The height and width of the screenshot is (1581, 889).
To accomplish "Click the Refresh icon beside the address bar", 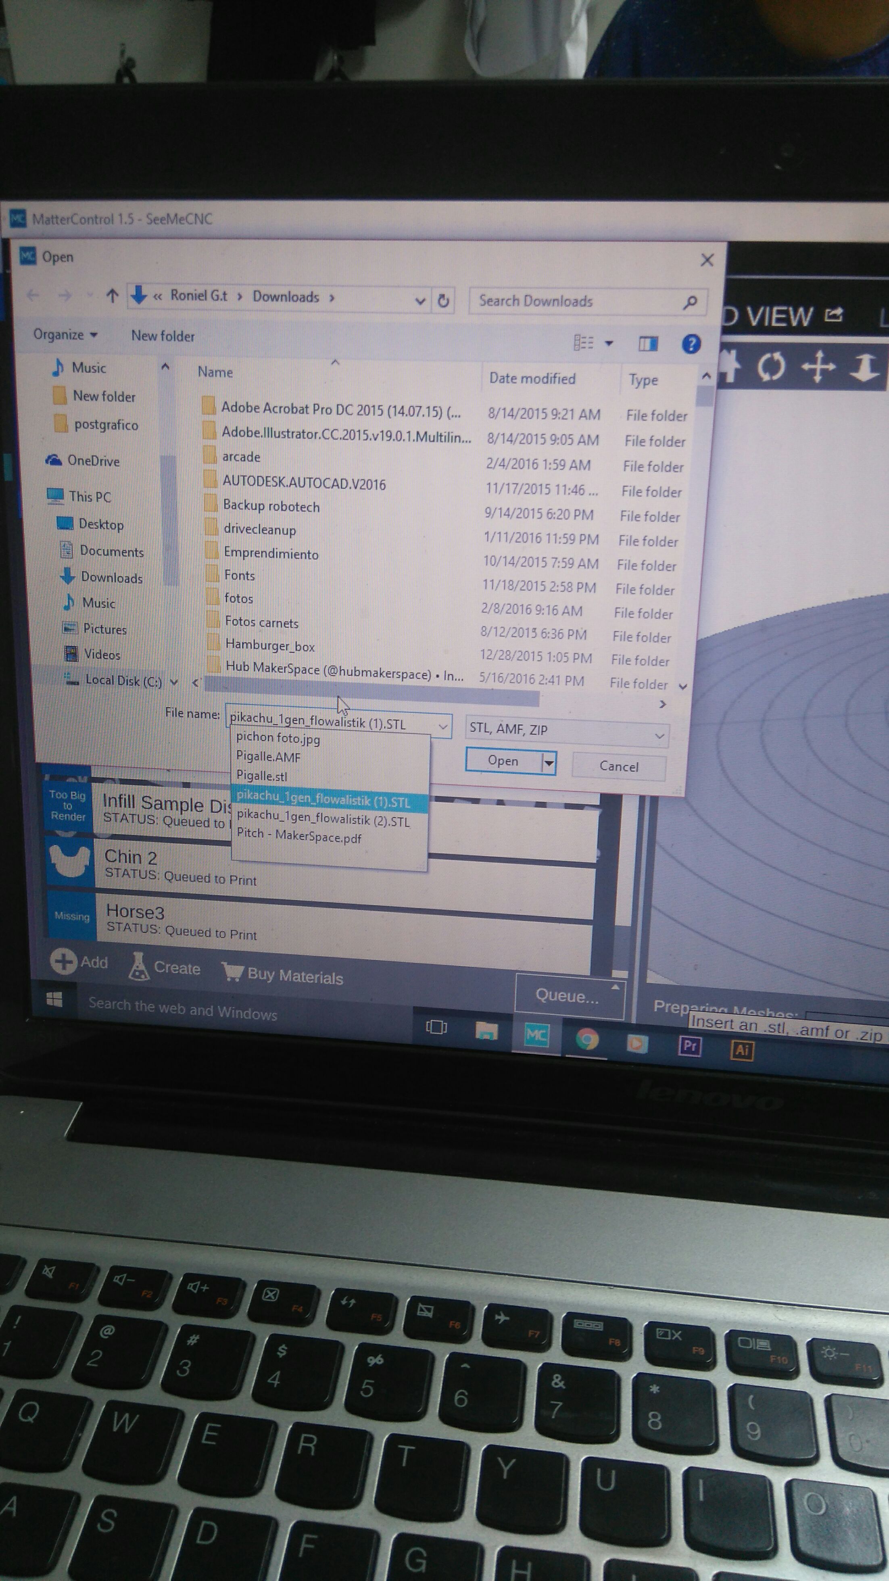I will pos(442,301).
